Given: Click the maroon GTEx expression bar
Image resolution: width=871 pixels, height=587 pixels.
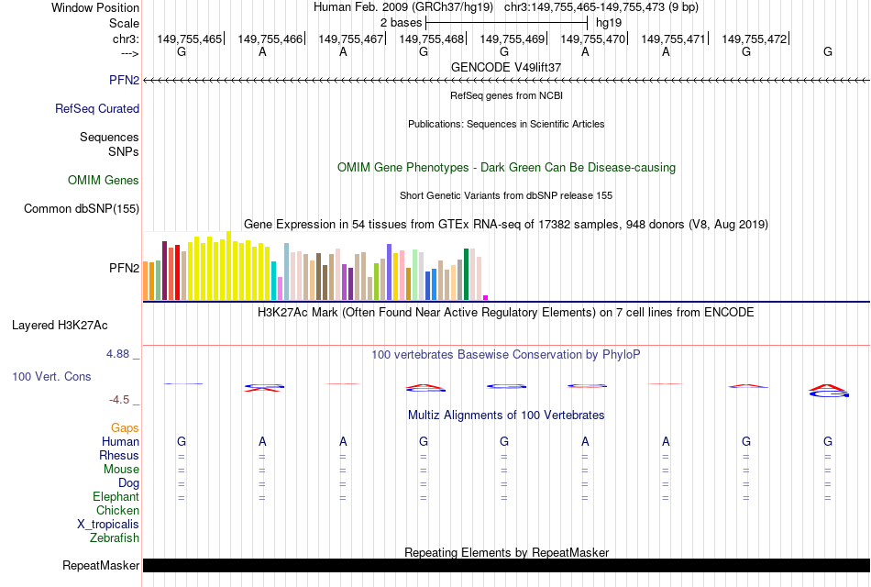Looking at the screenshot, I should click(164, 271).
